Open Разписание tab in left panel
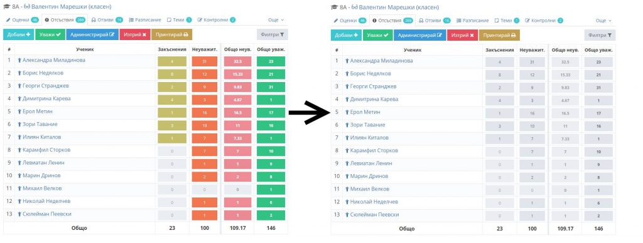The image size is (643, 243). [x=145, y=19]
